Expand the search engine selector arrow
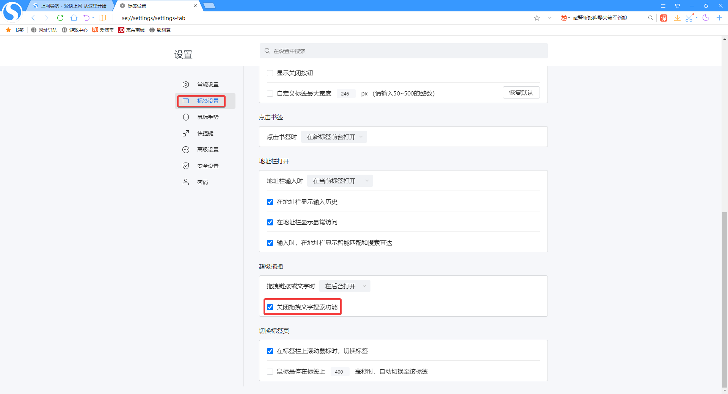The image size is (728, 394). pyautogui.click(x=569, y=18)
